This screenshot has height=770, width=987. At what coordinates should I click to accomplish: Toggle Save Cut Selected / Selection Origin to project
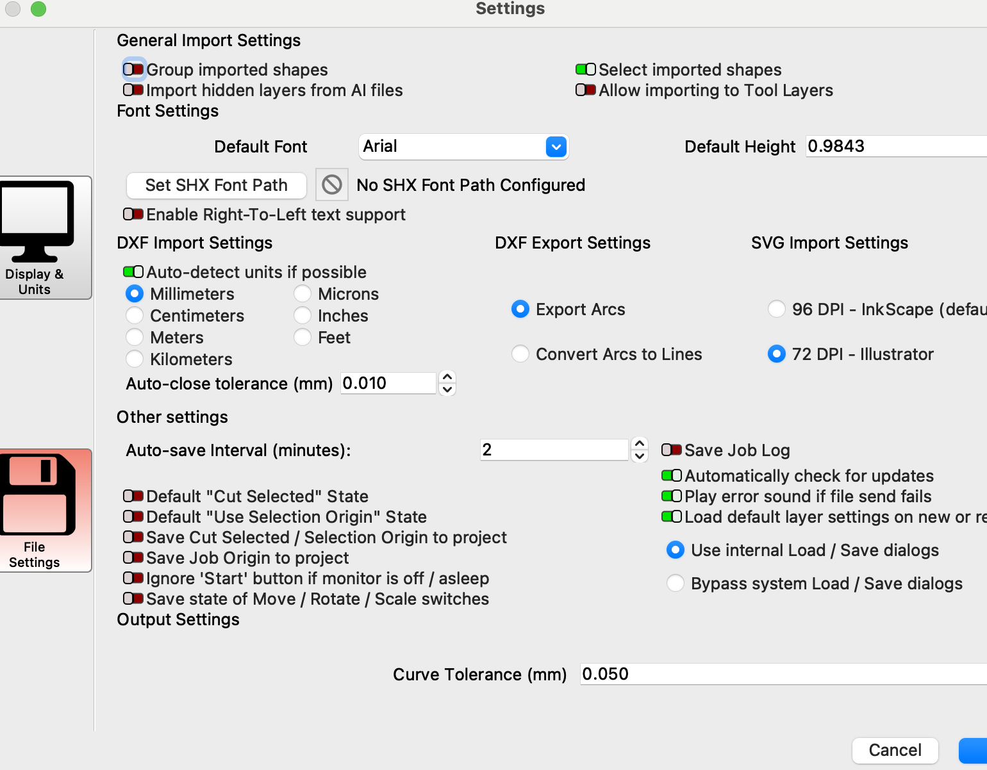(x=133, y=537)
